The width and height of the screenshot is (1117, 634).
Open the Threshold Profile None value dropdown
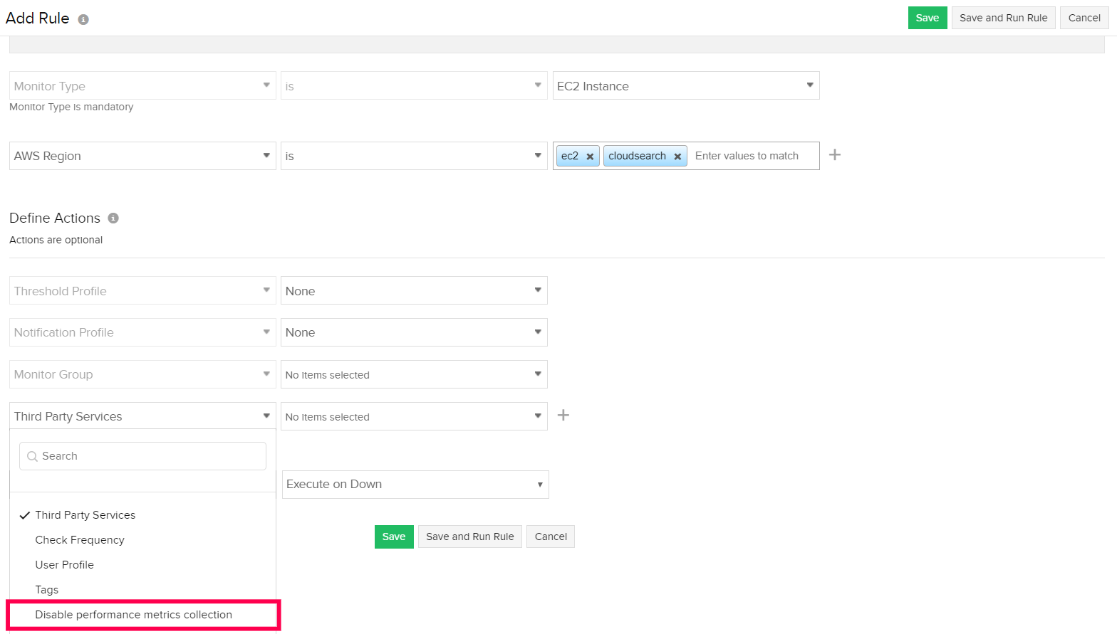point(413,291)
